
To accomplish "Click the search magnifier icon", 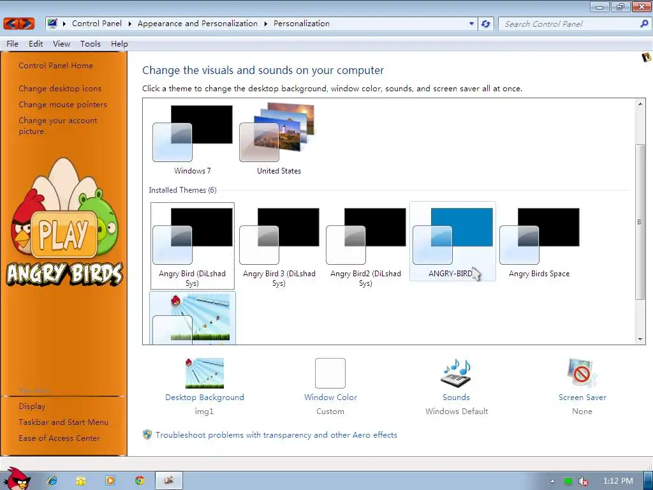I will pos(644,24).
